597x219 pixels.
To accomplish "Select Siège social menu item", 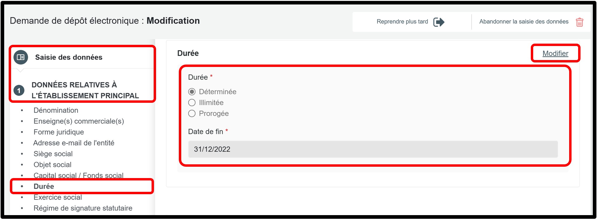I will [53, 154].
